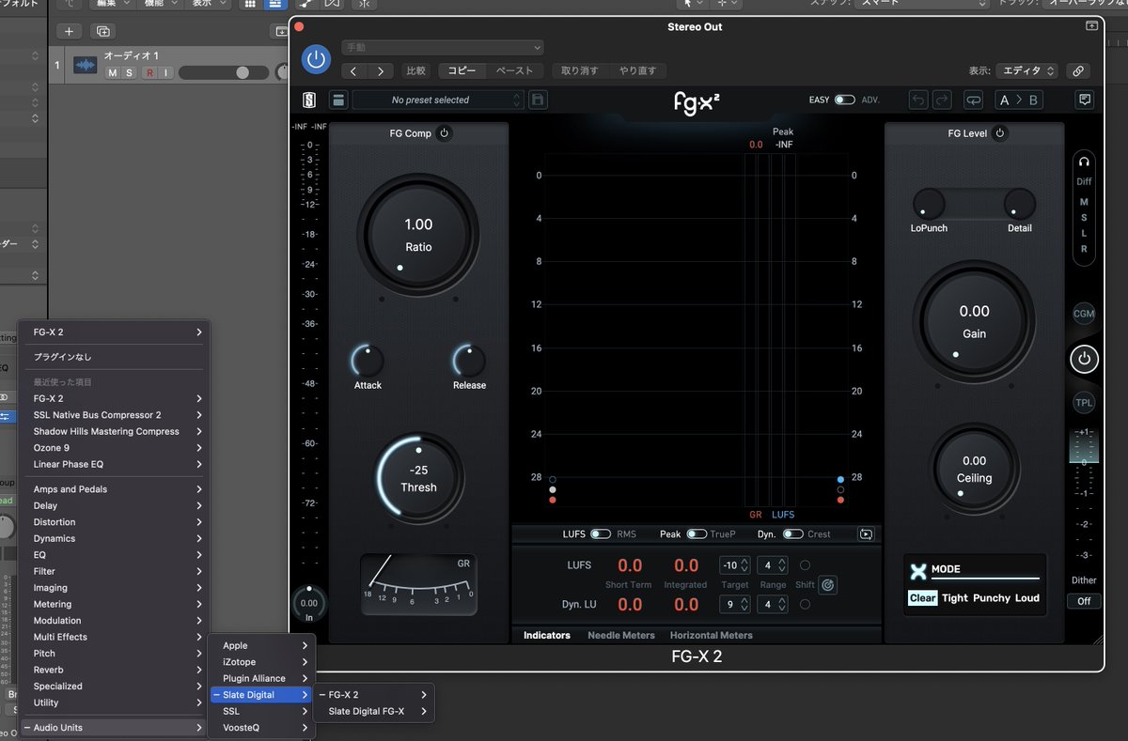
Task: Click the FG-X 2 redo arrow icon
Action: click(x=942, y=100)
